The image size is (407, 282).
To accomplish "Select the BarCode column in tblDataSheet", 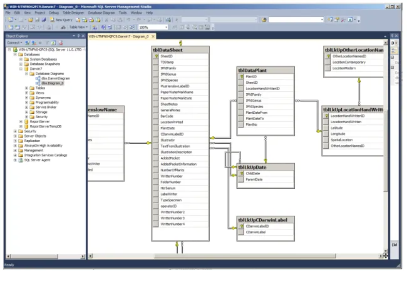I will point(180,116).
